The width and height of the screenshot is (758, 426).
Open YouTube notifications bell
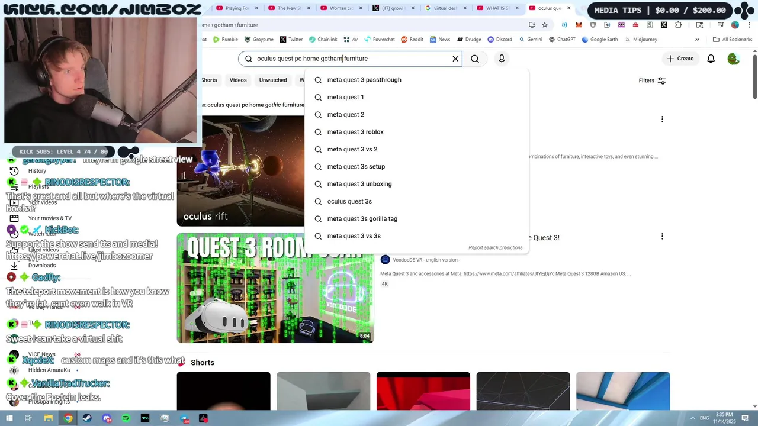(711, 59)
